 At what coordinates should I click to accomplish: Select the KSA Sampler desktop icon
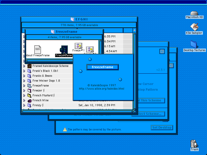coord(194,27)
